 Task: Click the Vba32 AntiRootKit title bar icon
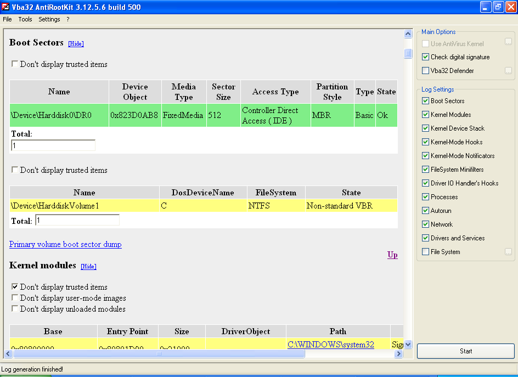pos(5,7)
